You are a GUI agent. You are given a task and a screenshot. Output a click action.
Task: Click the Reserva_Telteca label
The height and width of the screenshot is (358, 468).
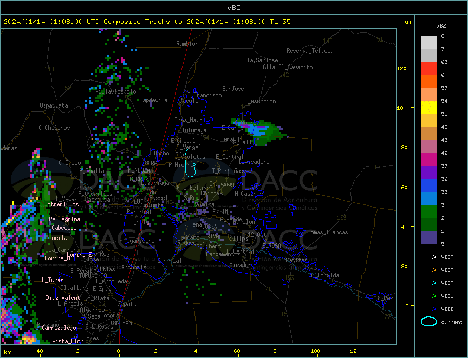pos(310,51)
